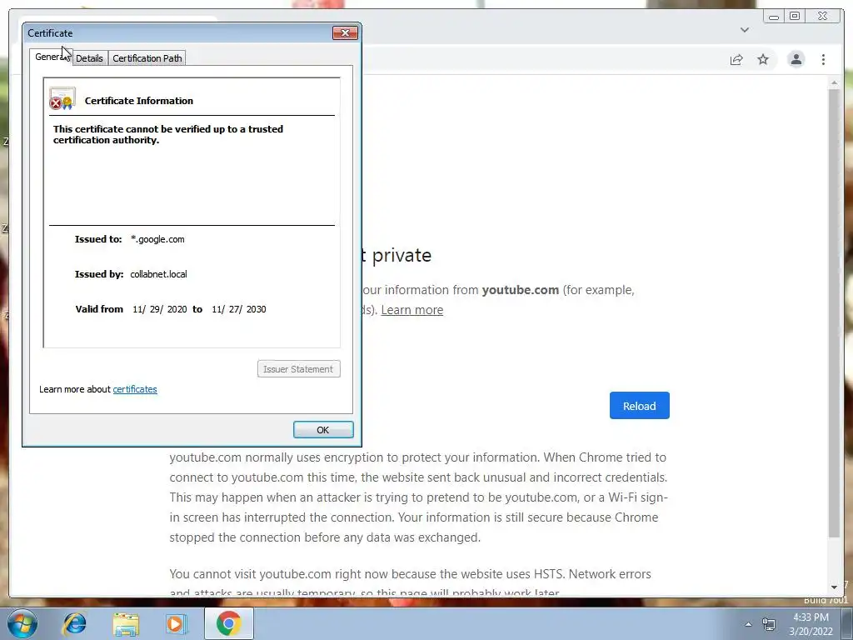Click Chrome share page icon

pyautogui.click(x=736, y=59)
